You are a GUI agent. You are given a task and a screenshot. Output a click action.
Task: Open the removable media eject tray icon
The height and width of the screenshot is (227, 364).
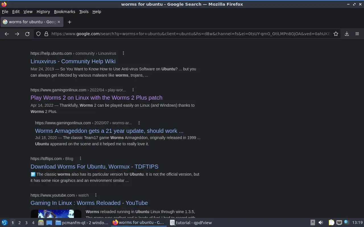click(313, 222)
